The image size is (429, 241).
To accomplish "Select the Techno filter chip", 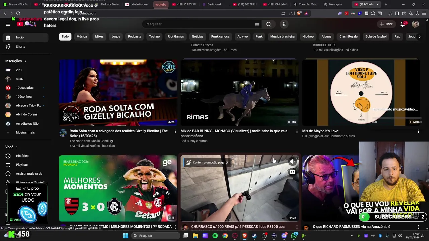I will pyautogui.click(x=155, y=37).
